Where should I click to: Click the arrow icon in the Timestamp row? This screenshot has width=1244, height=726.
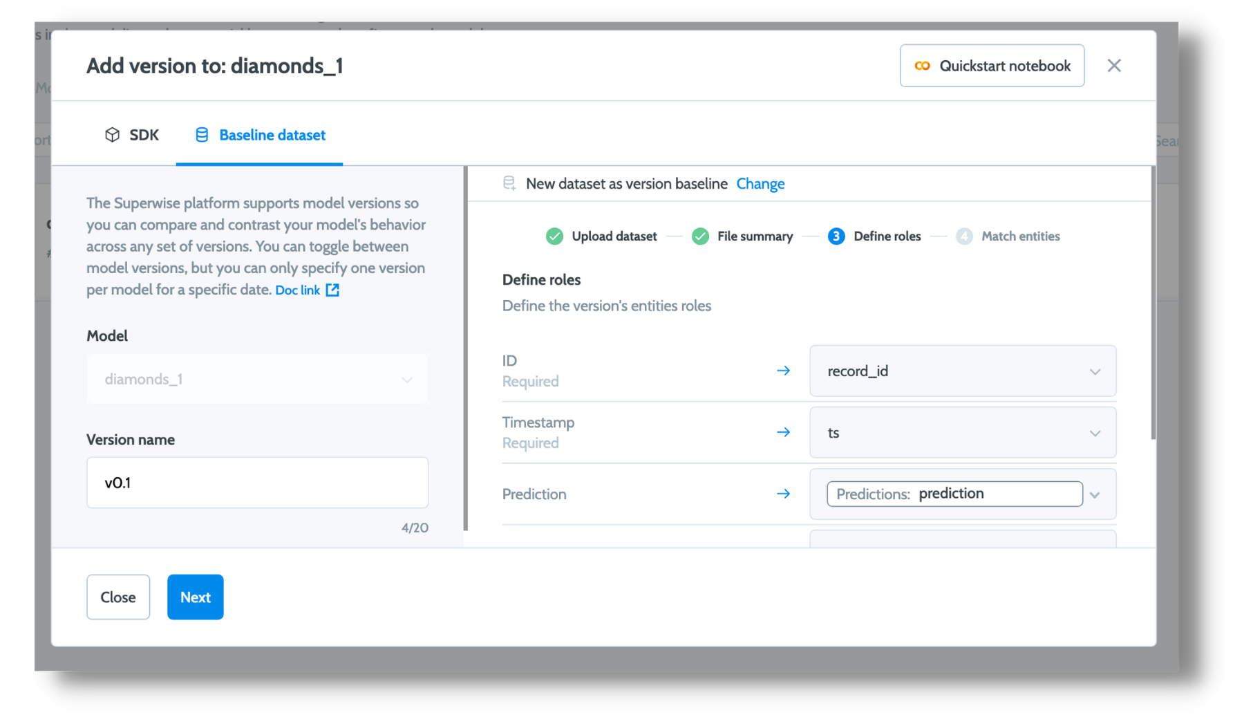[783, 432]
